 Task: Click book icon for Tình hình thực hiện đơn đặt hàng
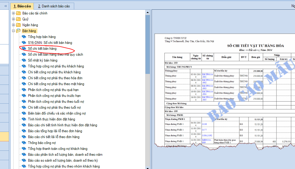tap(24, 119)
